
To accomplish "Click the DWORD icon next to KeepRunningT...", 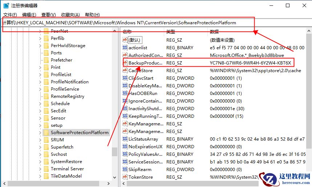I will click(125, 116).
